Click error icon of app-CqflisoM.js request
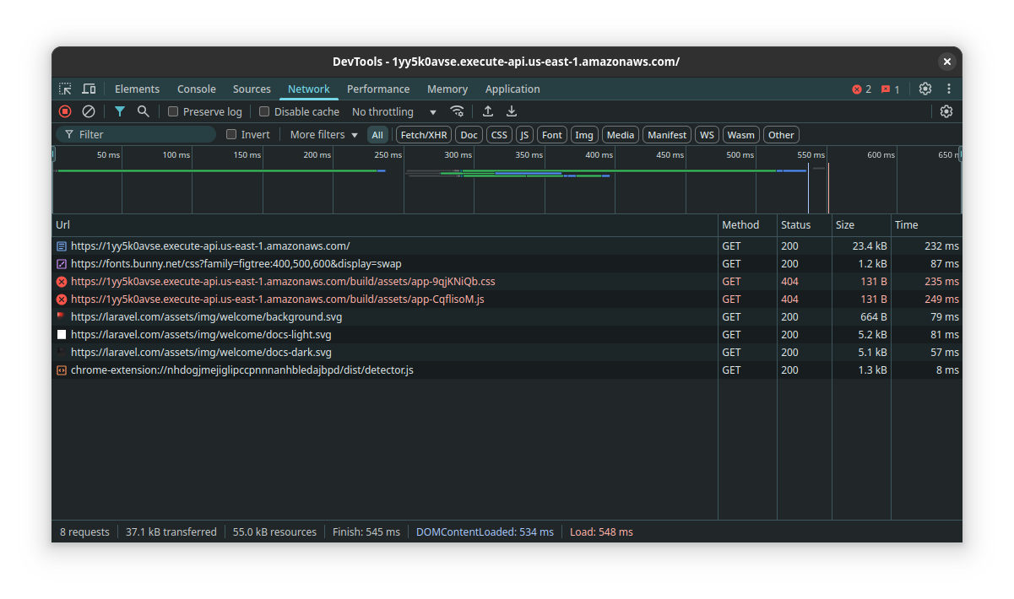Image resolution: width=1014 pixels, height=599 pixels. (x=61, y=299)
